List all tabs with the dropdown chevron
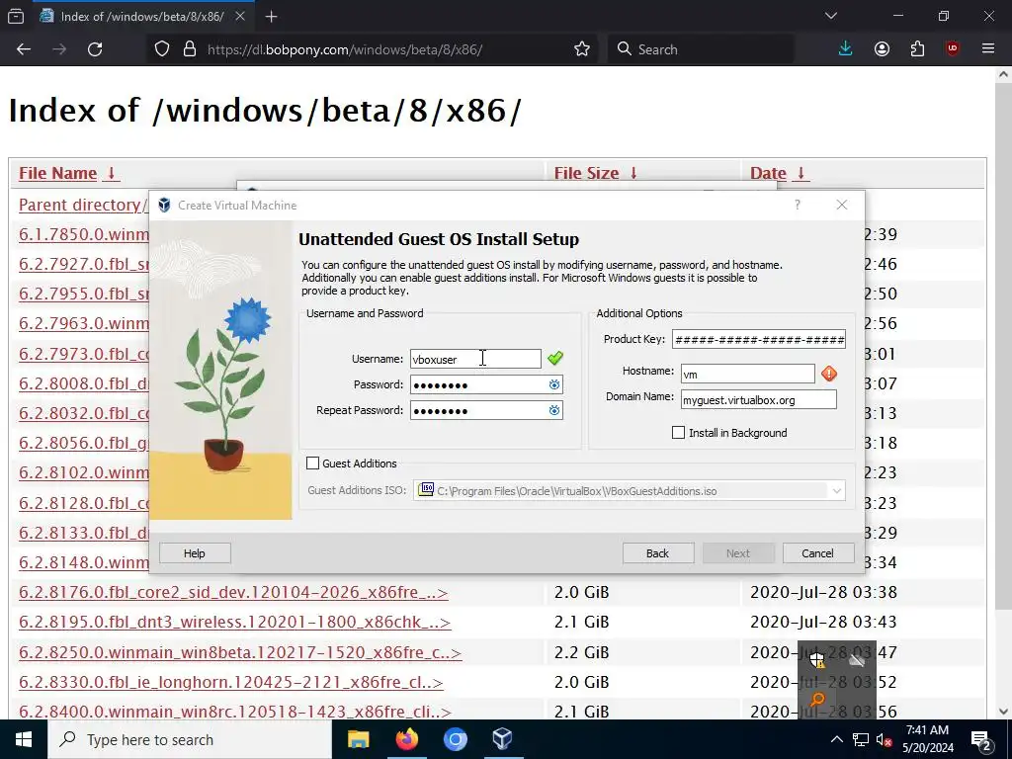The image size is (1012, 759). [x=830, y=17]
